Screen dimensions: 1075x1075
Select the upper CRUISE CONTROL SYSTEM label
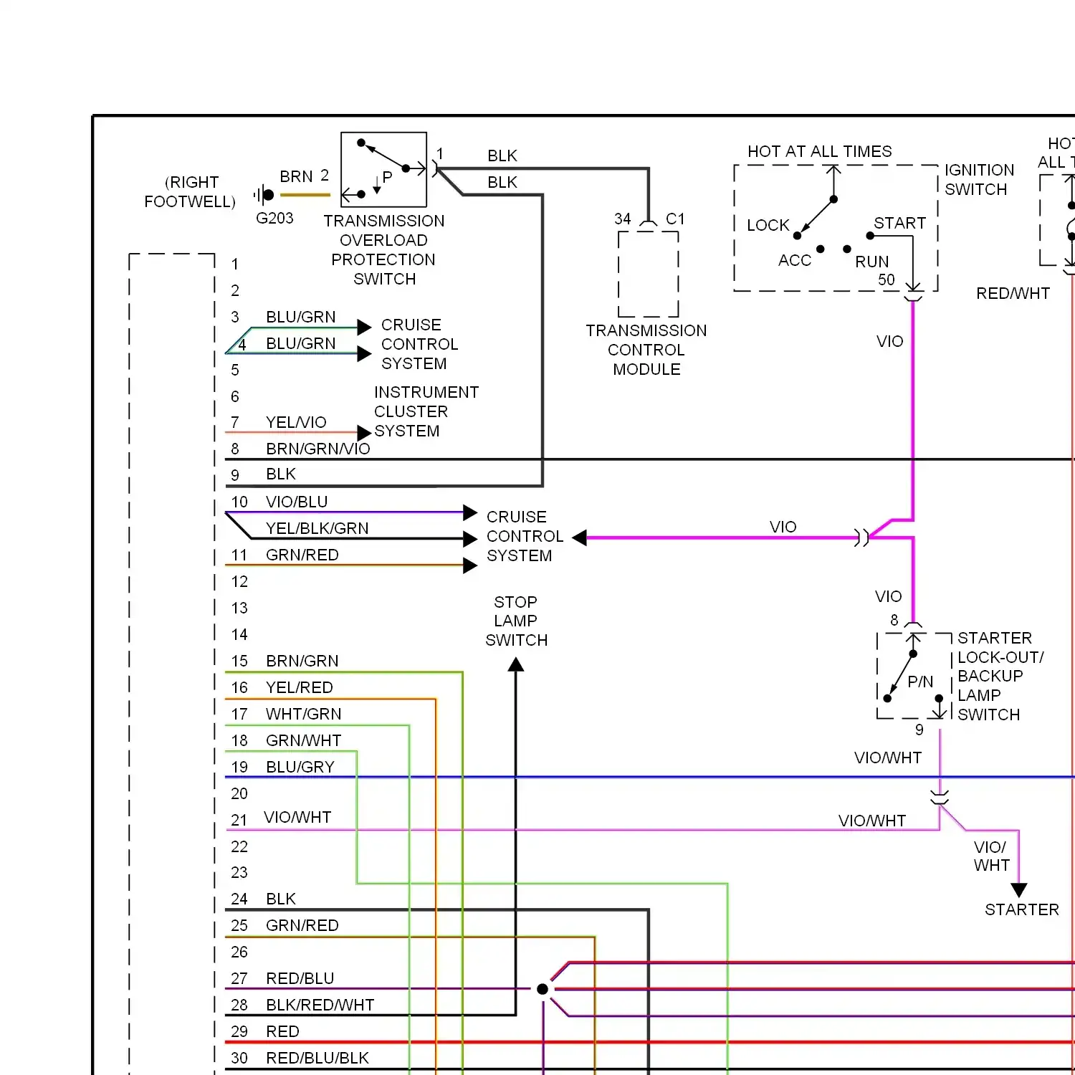[420, 344]
